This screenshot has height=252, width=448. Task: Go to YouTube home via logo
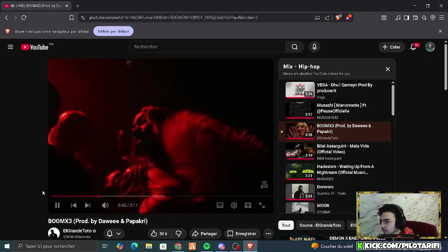[x=35, y=47]
